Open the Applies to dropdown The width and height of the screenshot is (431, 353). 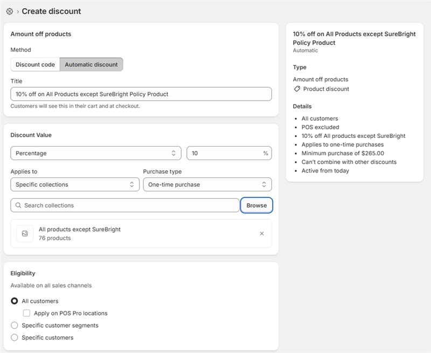75,184
